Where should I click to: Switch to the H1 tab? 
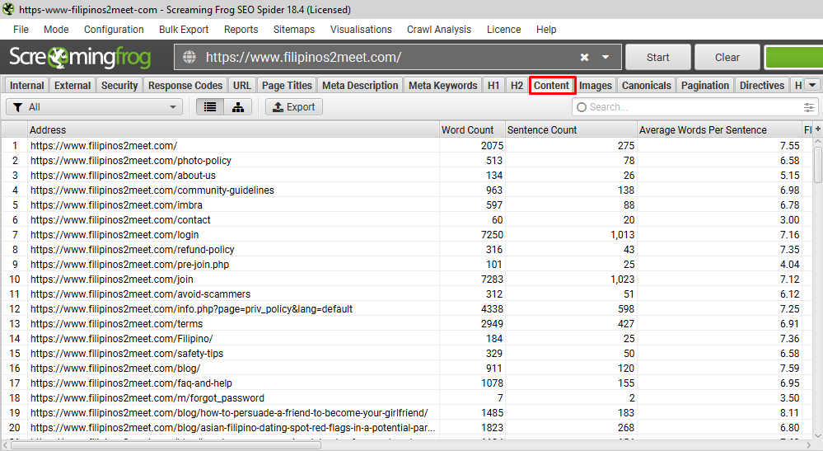(493, 85)
